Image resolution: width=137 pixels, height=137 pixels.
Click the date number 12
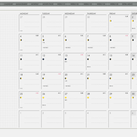(x=44, y=55)
